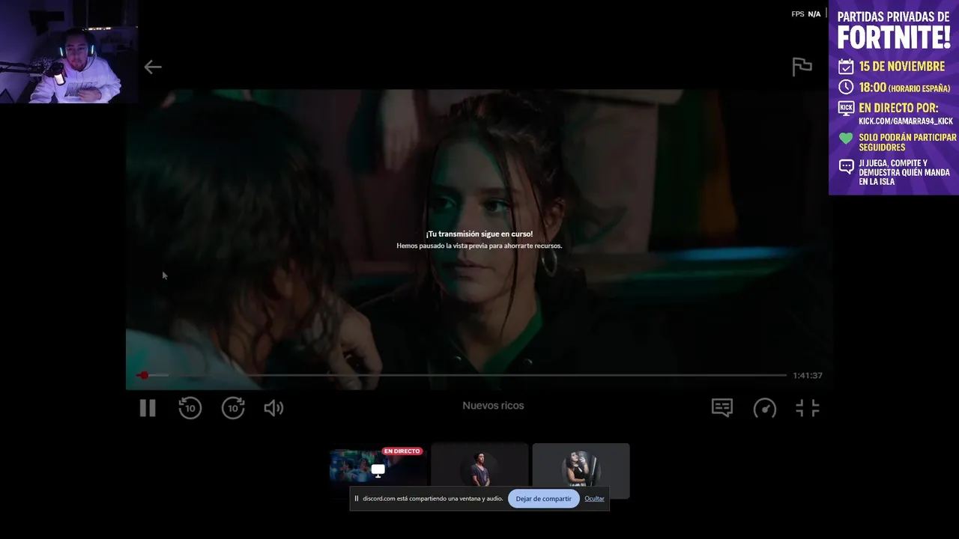Skip forward 10 seconds in the player
The height and width of the screenshot is (539, 959).
(233, 408)
